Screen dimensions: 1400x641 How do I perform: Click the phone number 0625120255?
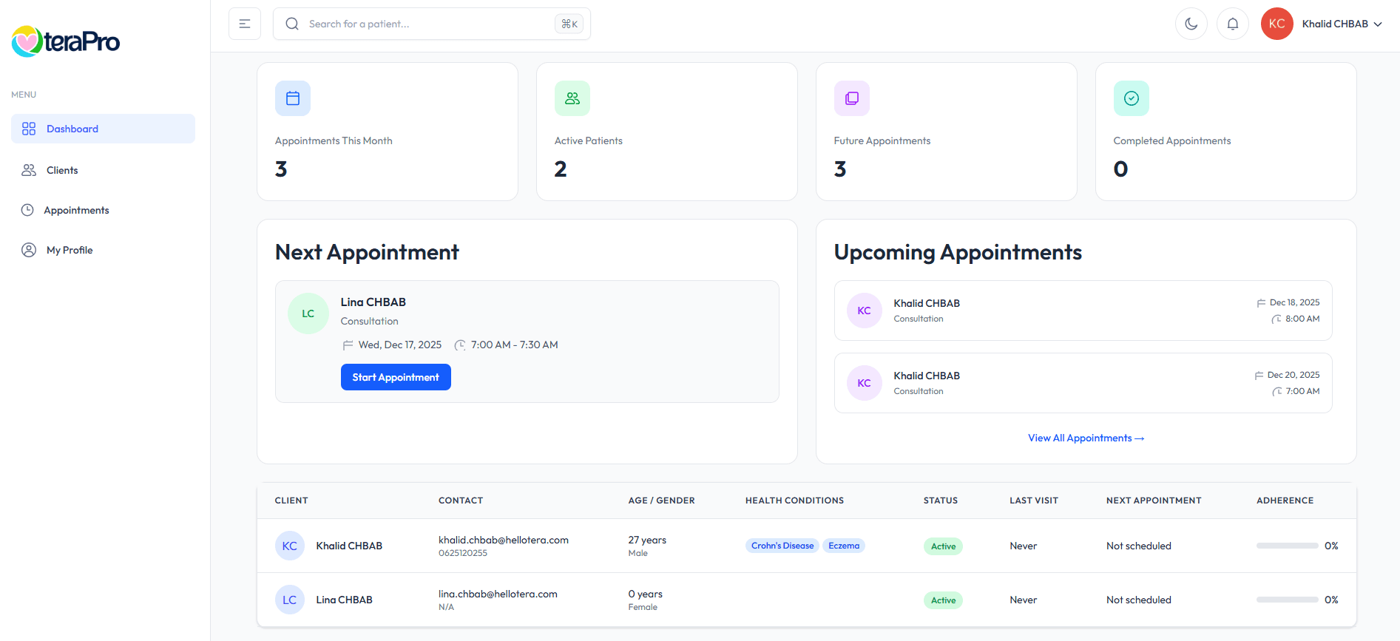point(463,553)
